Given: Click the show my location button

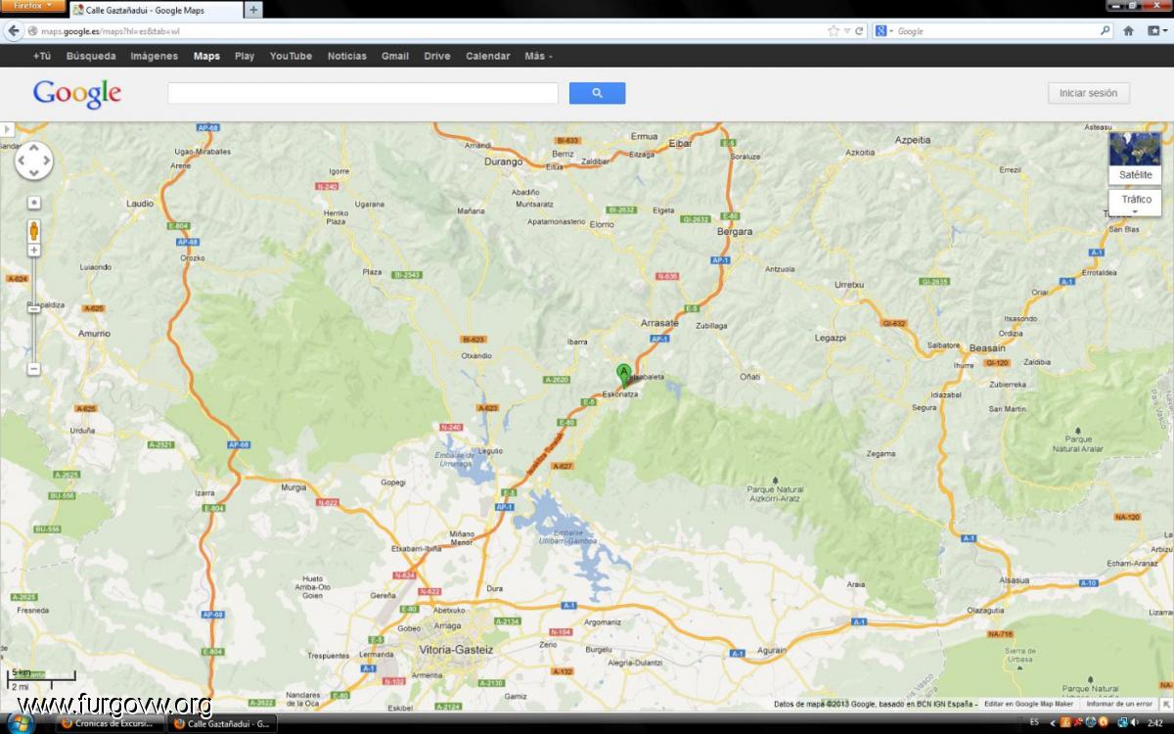Looking at the screenshot, I should [34, 203].
